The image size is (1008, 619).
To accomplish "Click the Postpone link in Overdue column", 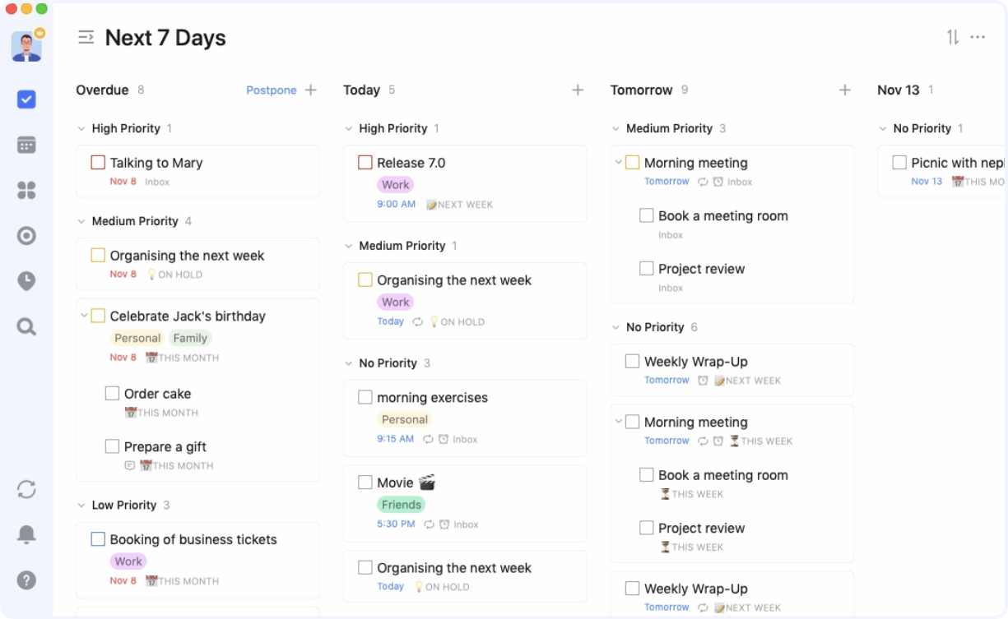I will [x=272, y=90].
